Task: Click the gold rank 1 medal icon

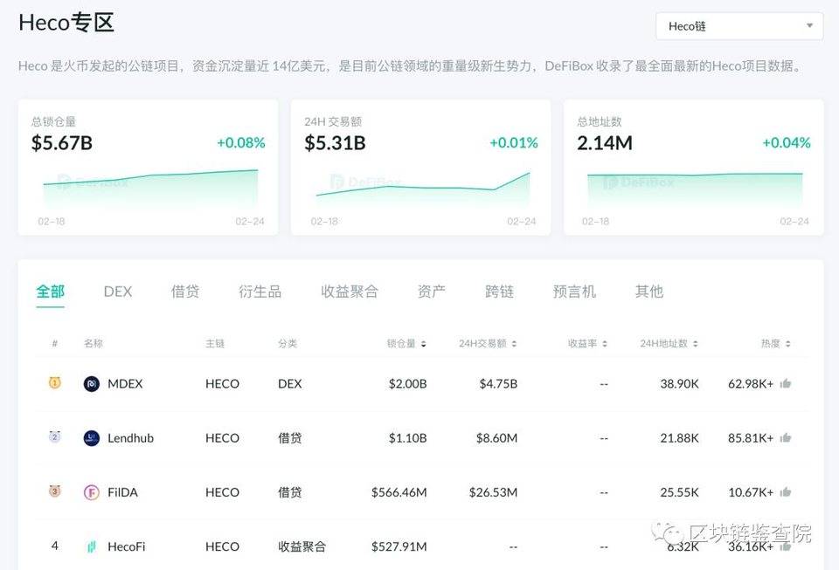Action: click(x=54, y=382)
